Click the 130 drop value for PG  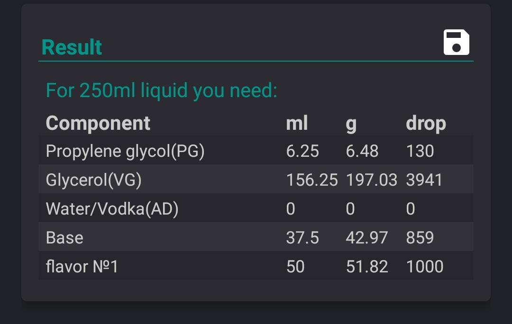click(420, 151)
